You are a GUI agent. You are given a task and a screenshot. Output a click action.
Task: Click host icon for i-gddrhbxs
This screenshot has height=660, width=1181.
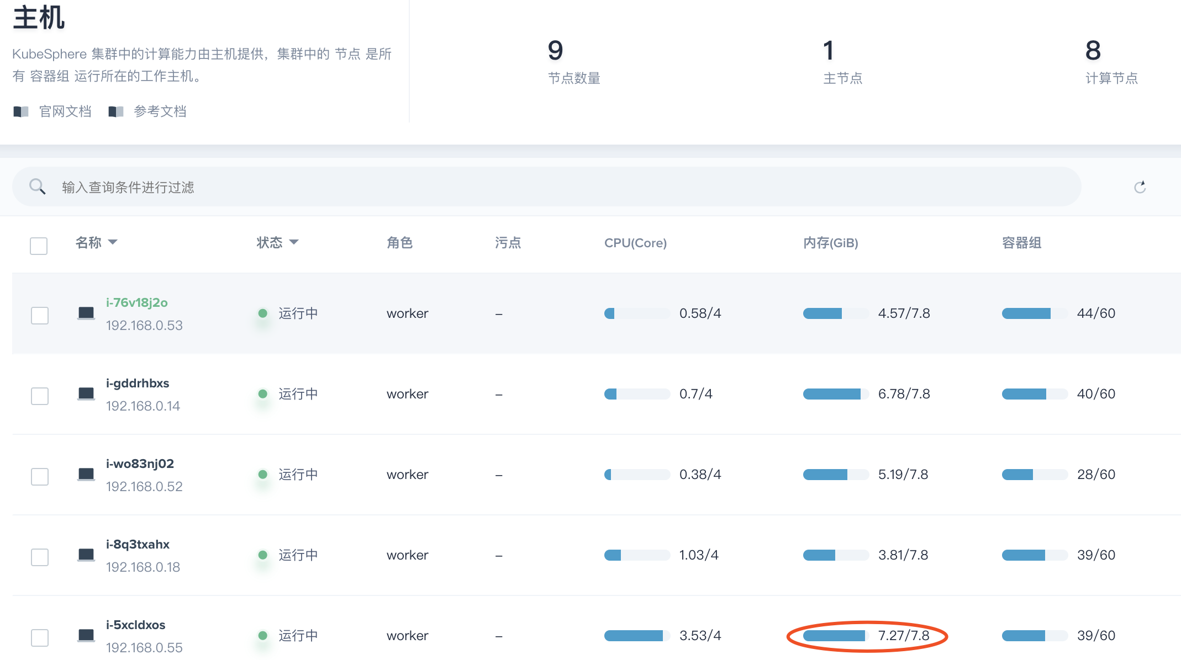[x=86, y=394]
